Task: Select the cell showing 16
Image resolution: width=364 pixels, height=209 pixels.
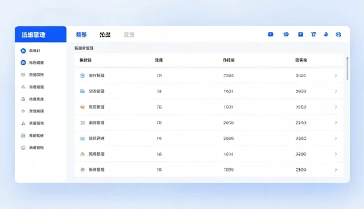Action: coord(159,154)
